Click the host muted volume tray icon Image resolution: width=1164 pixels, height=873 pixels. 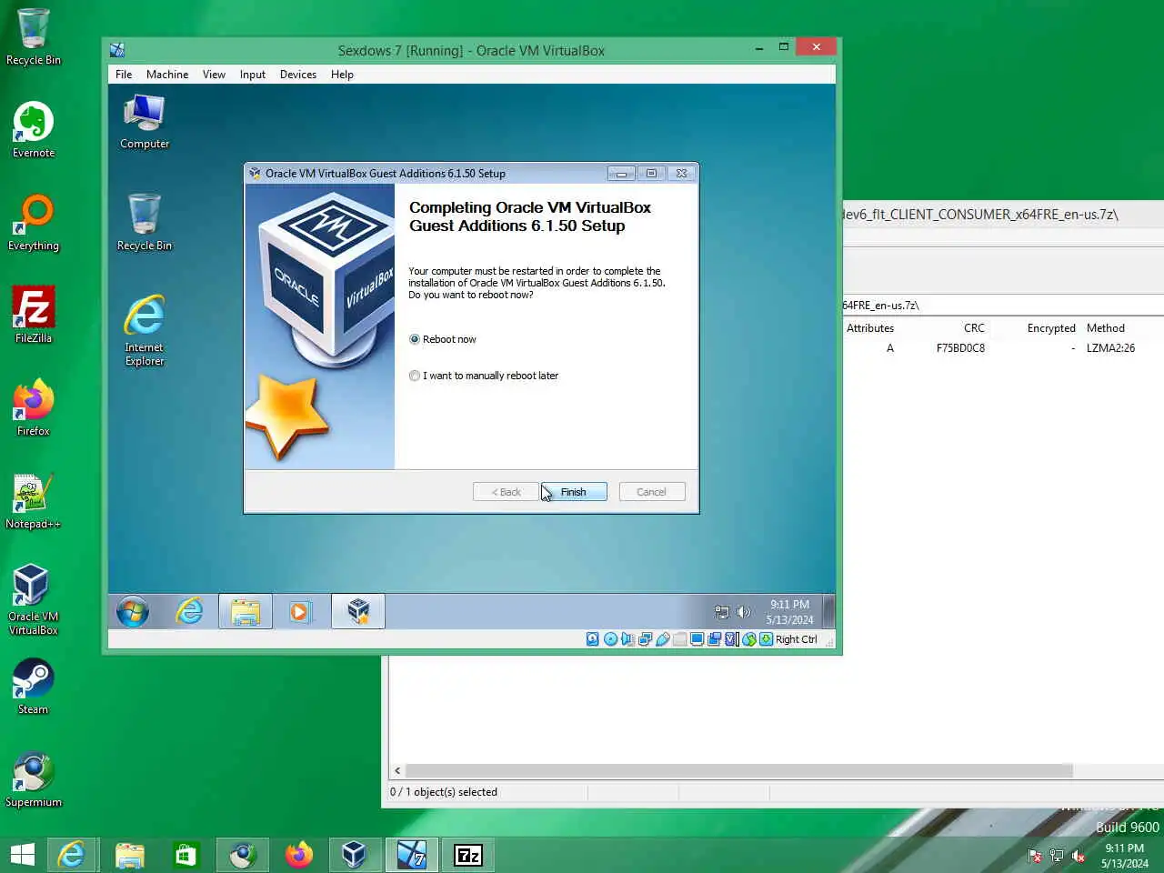click(1079, 856)
